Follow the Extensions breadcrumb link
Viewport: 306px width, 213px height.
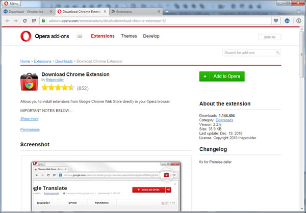coord(42,61)
